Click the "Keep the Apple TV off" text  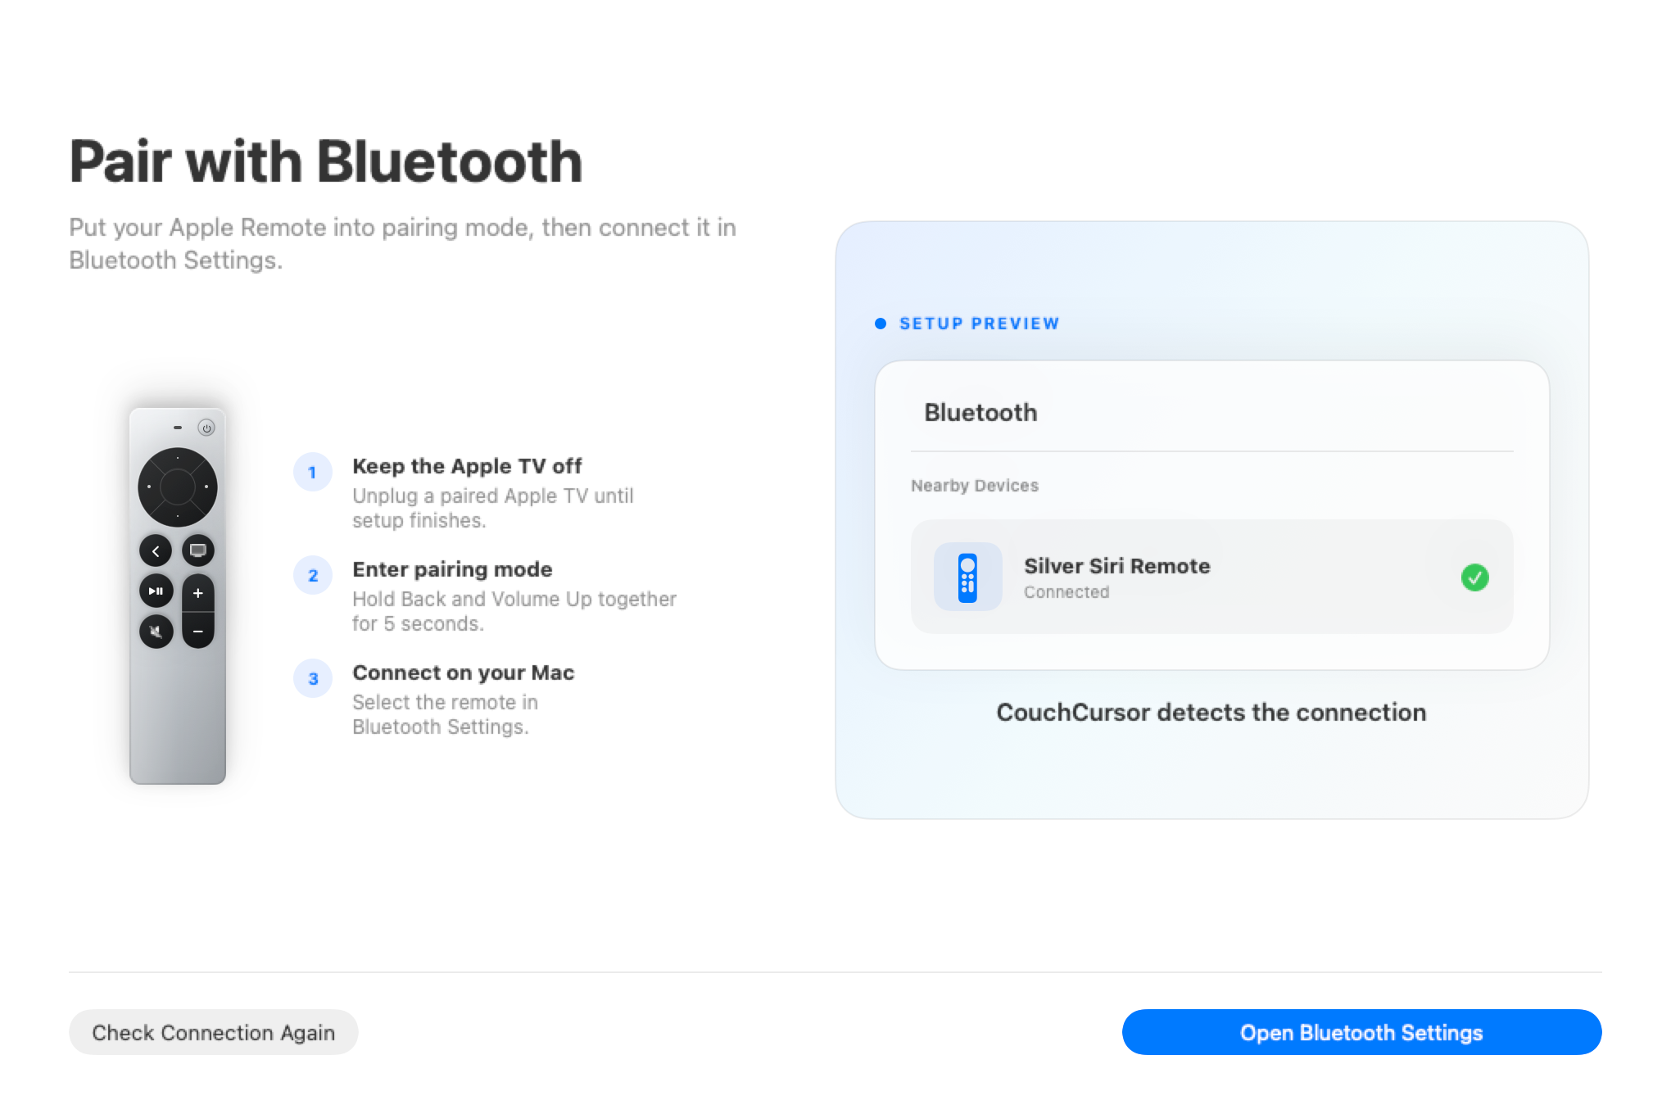pos(467,466)
